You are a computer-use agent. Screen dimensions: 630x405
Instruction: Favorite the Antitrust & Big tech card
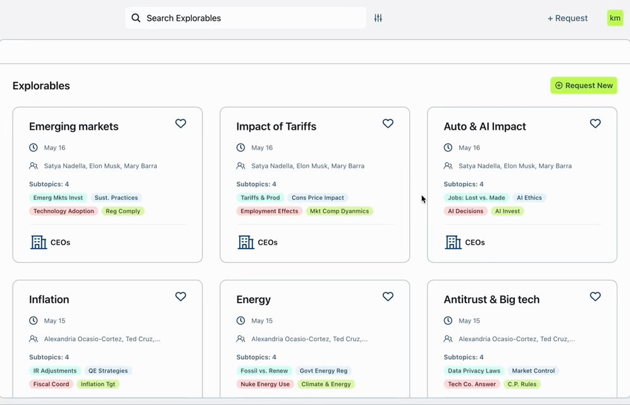pyautogui.click(x=595, y=297)
